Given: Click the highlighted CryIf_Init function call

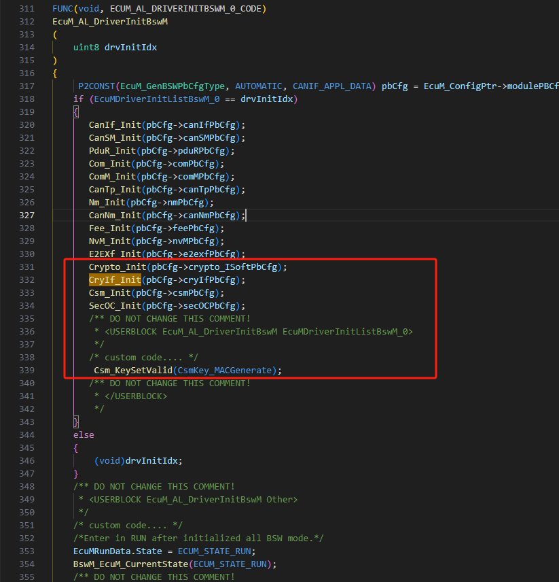Looking at the screenshot, I should point(114,280).
